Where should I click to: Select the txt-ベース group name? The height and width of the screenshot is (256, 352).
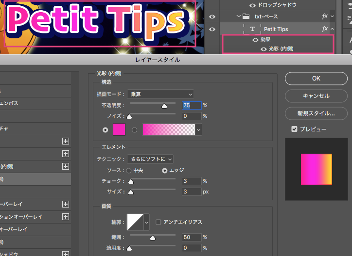266,16
